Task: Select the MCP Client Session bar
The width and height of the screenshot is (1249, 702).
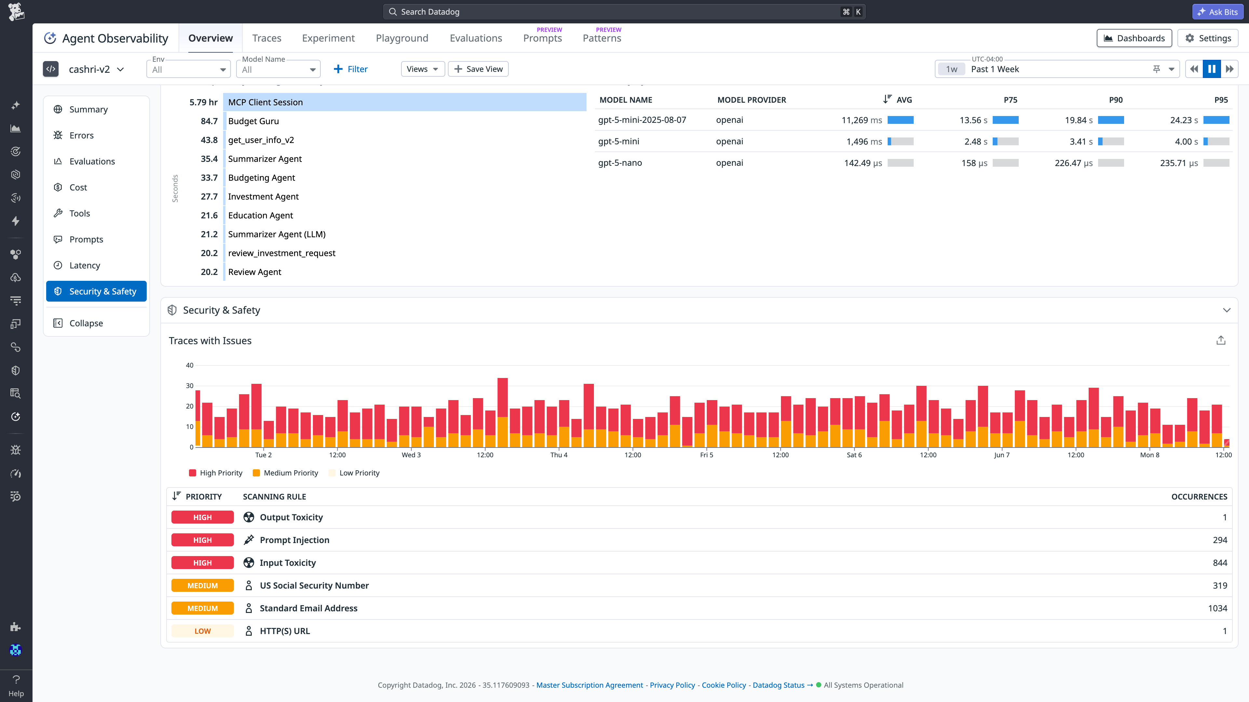Action: [405, 102]
